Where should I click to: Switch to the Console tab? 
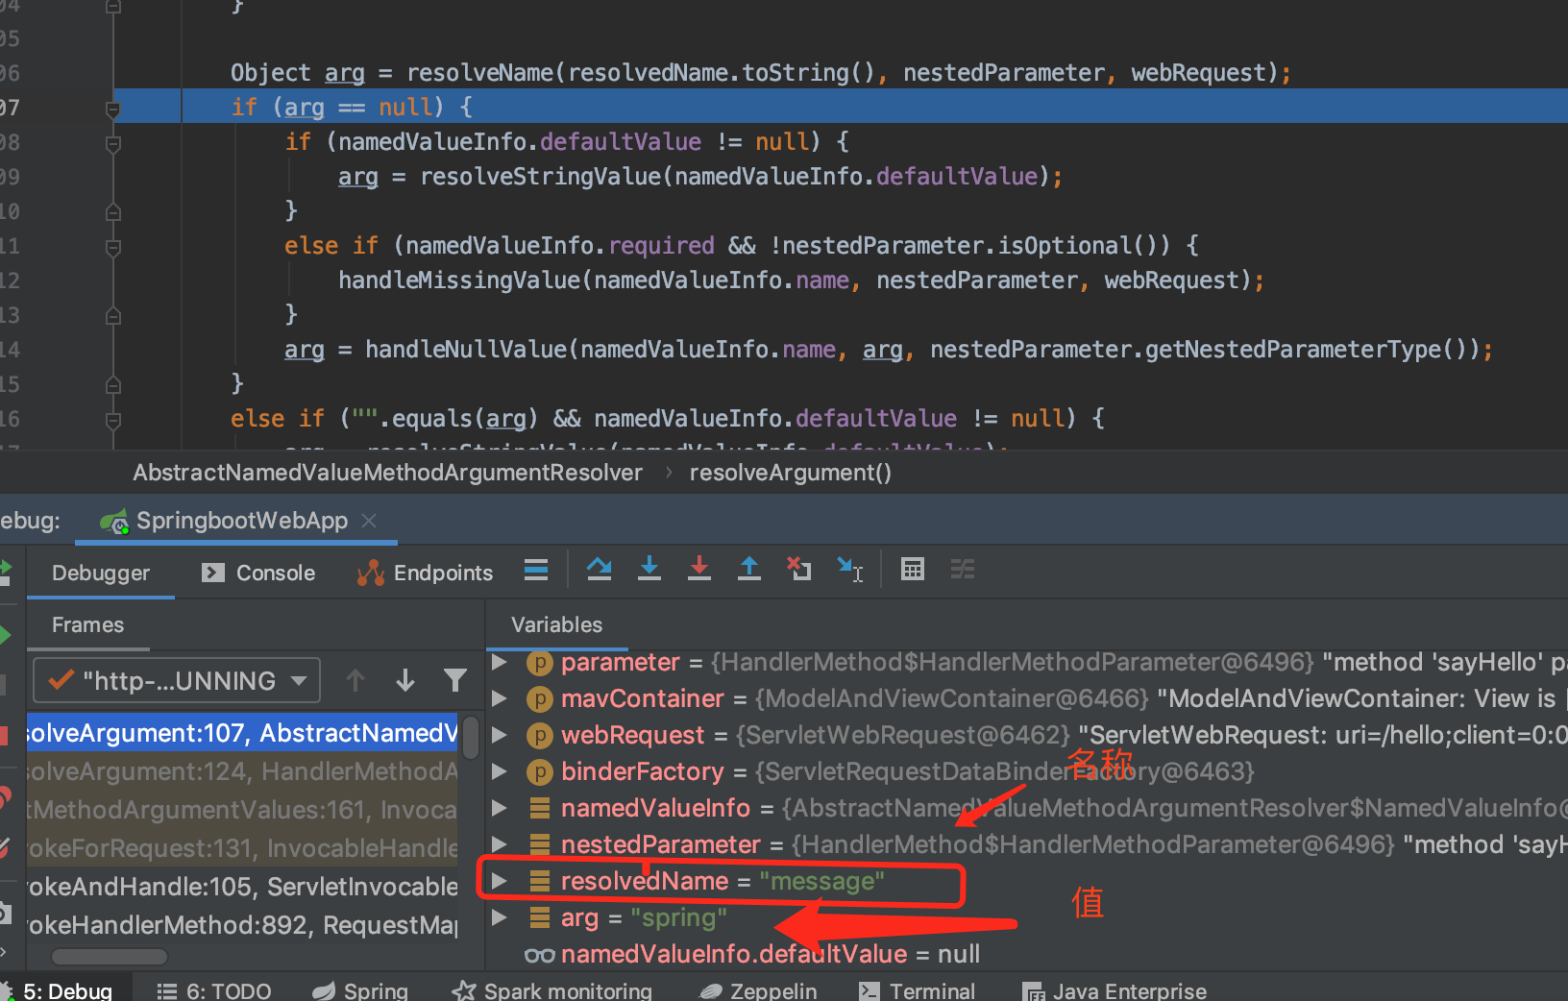coord(258,573)
